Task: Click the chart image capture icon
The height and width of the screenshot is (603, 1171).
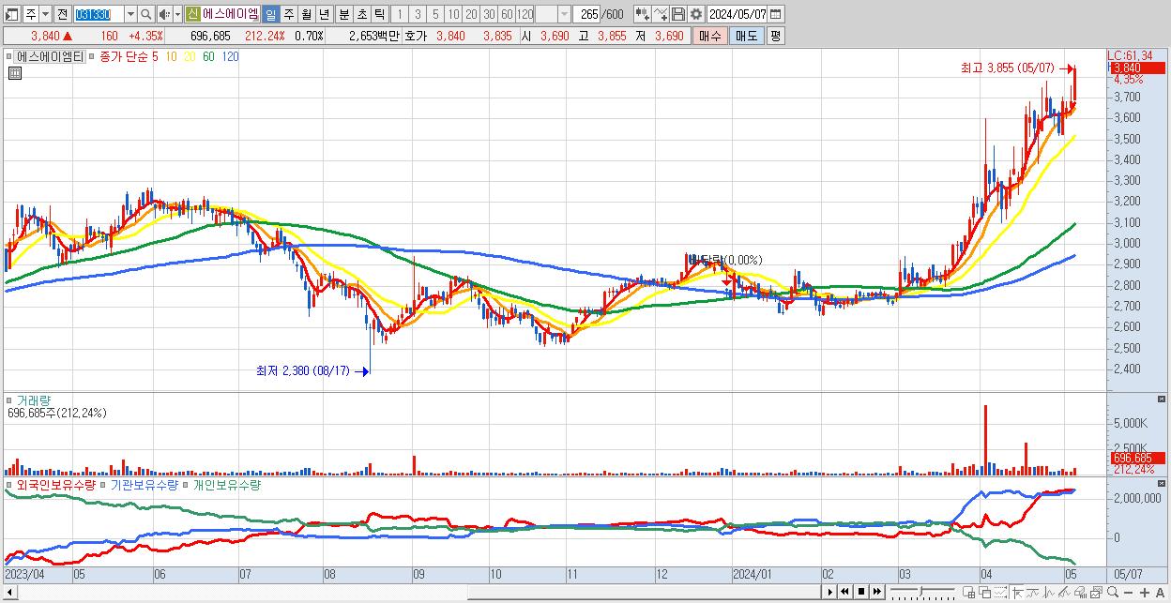Action: (x=1096, y=593)
